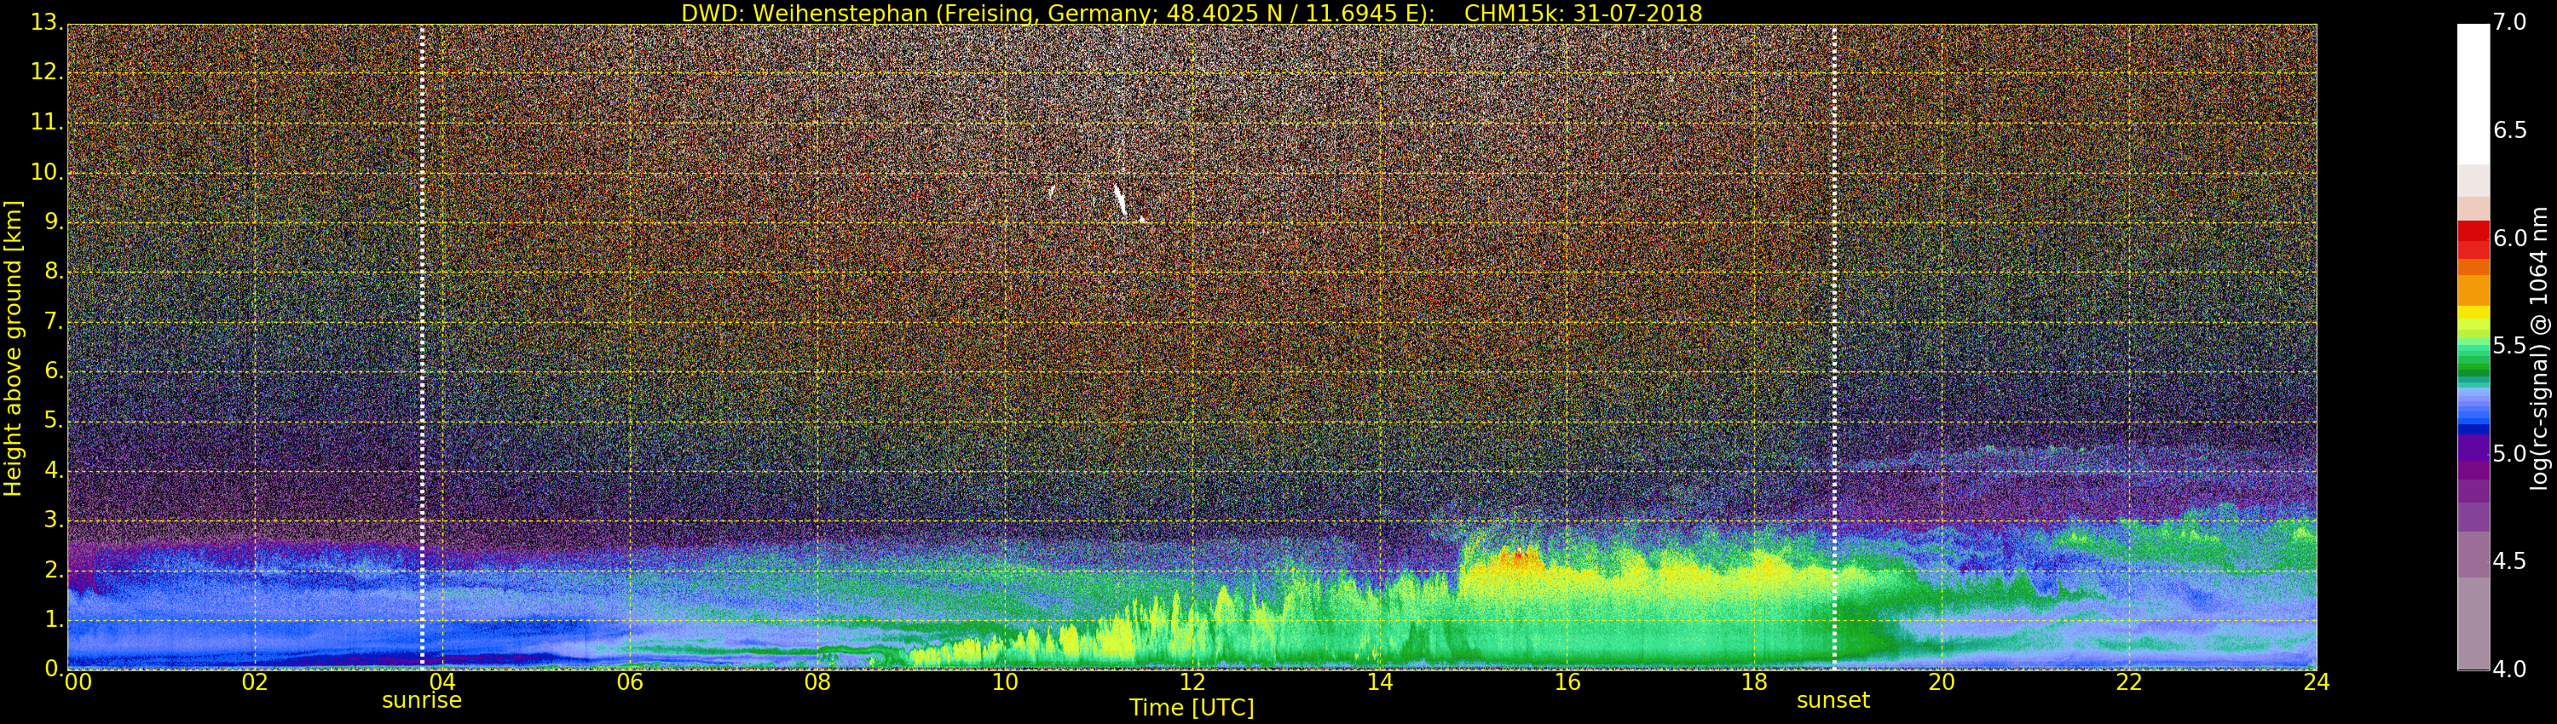The width and height of the screenshot is (2557, 724).
Task: Click the height axis tick '2.'
Action: pos(54,569)
